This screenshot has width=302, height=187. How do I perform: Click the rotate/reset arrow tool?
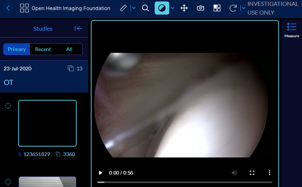[x=233, y=8]
